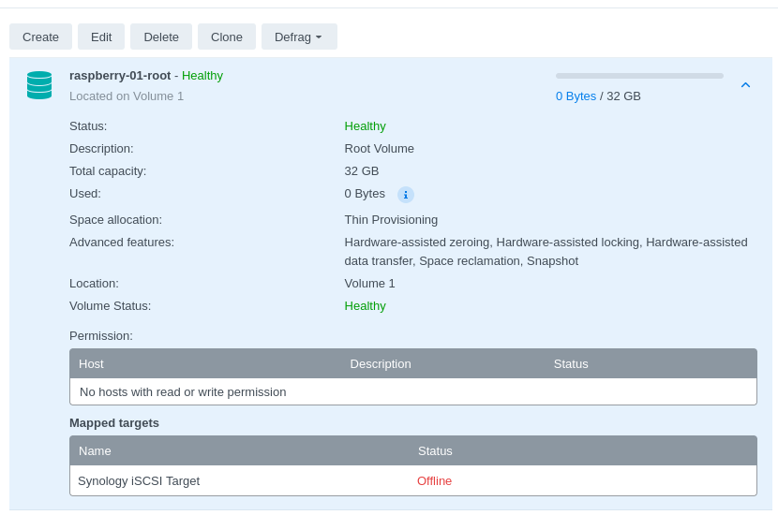Click the 0 Bytes usage link
Screen dimensions: 778x530
(576, 96)
